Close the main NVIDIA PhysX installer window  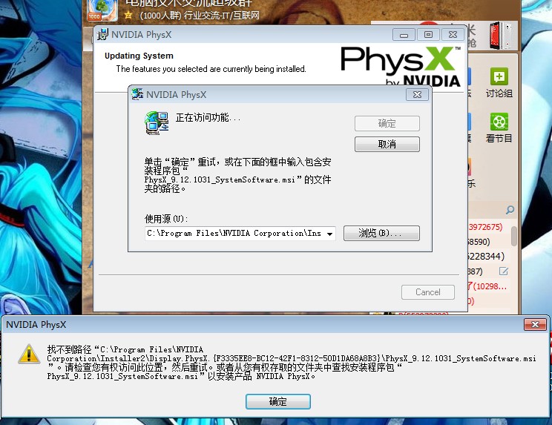coord(453,34)
